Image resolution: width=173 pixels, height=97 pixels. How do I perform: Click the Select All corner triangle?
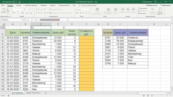click(x=4, y=24)
